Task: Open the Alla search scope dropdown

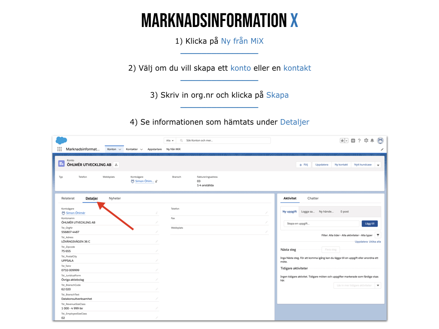Action: 170,141
